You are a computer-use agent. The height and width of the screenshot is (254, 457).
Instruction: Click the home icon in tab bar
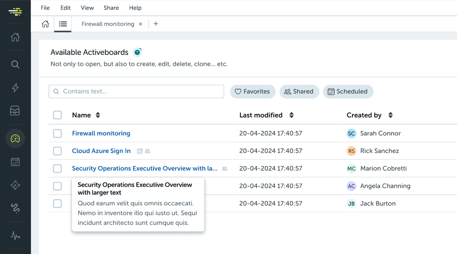(x=45, y=24)
